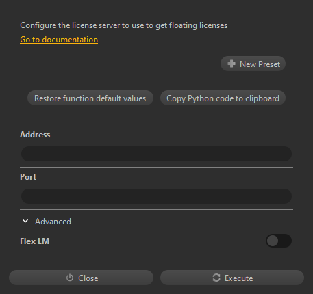The height and width of the screenshot is (294, 313).
Task: Close the license server dialog
Action: [x=81, y=278]
